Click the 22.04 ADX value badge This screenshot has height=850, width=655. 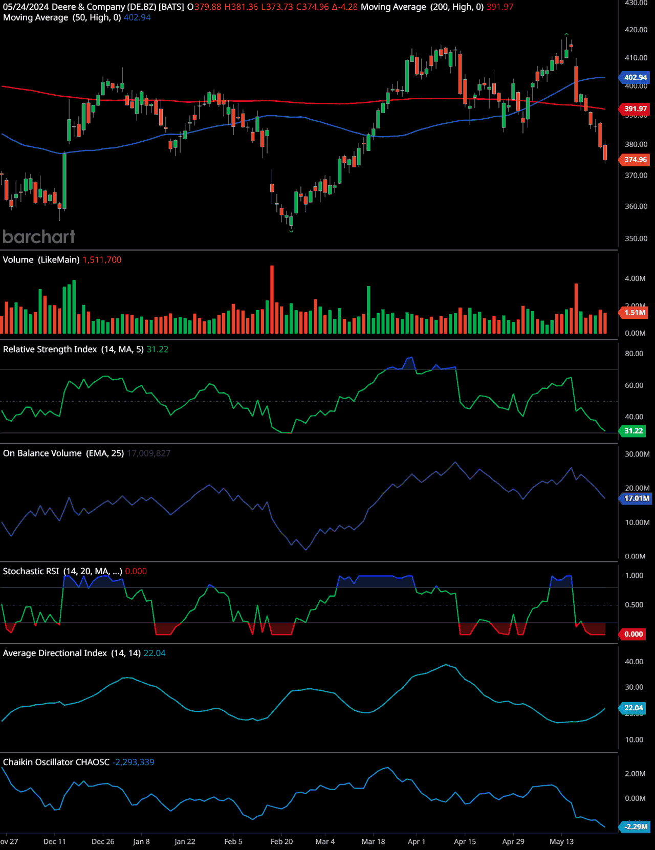633,708
